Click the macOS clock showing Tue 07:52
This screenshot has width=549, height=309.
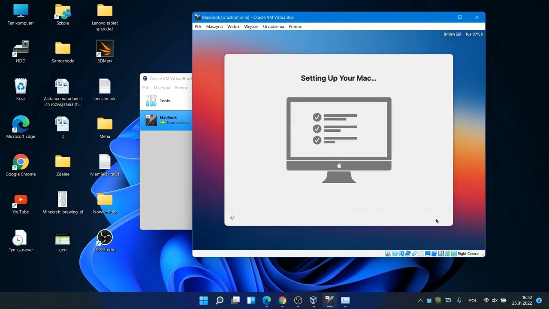[474, 34]
